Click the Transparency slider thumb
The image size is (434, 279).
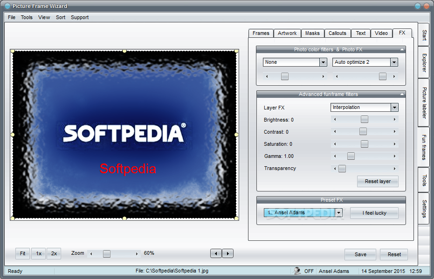point(342,169)
